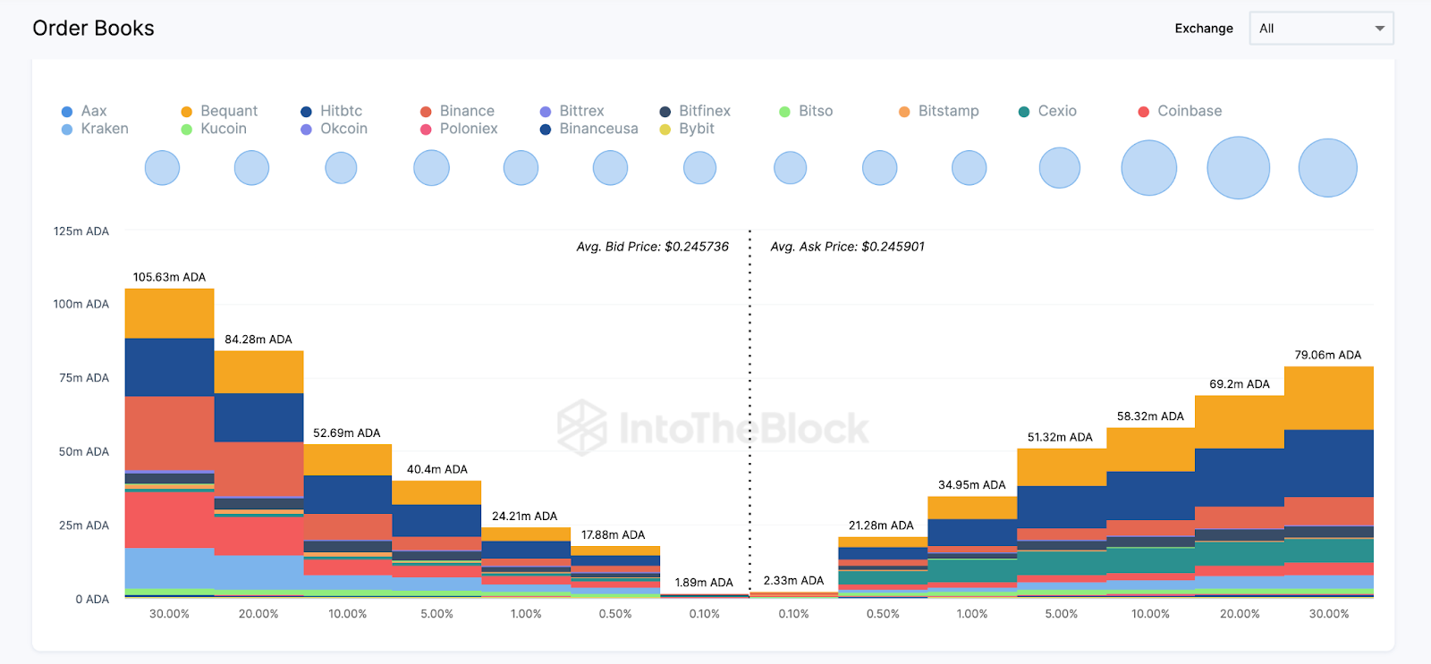Select the Kucoin legend label
Screen dimensions: 1431x664
[x=223, y=129]
